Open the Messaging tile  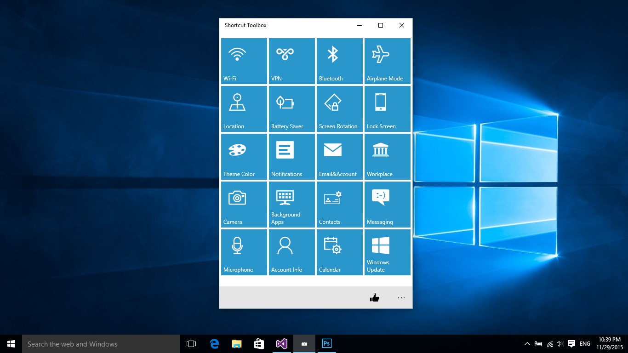[x=388, y=205]
